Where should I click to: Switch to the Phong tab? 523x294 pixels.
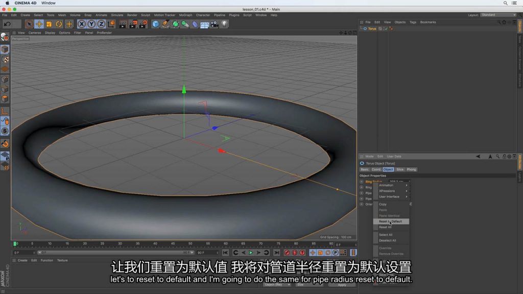[411, 169]
